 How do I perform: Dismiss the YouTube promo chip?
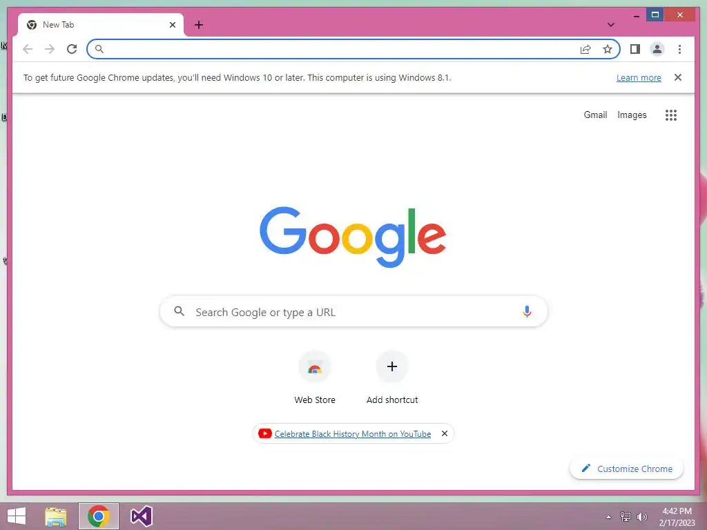click(x=444, y=433)
